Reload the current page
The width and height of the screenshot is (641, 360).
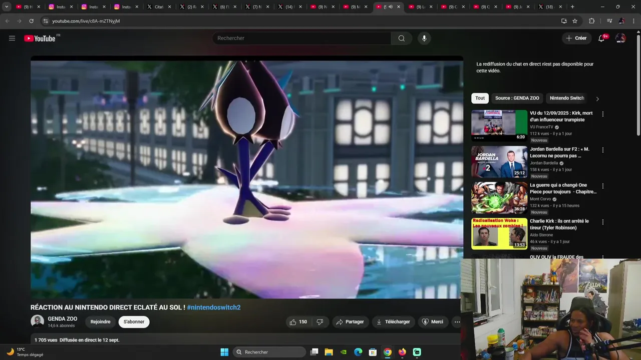click(31, 21)
